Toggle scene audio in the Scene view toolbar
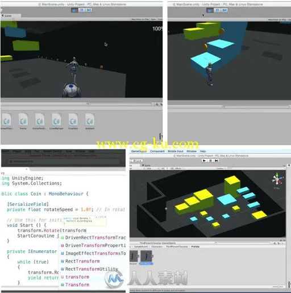 tap(172, 168)
